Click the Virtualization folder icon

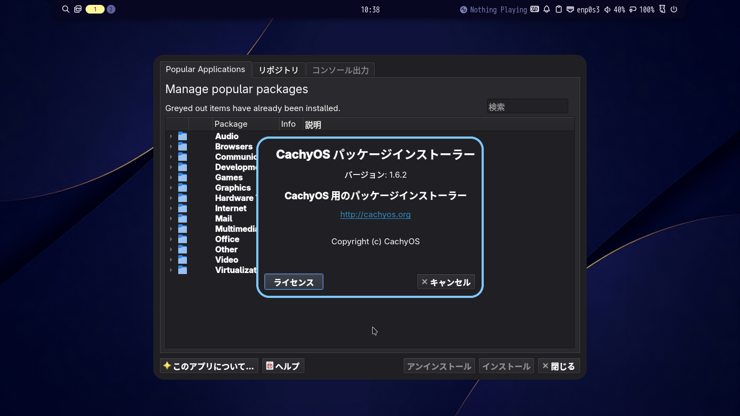tap(183, 270)
